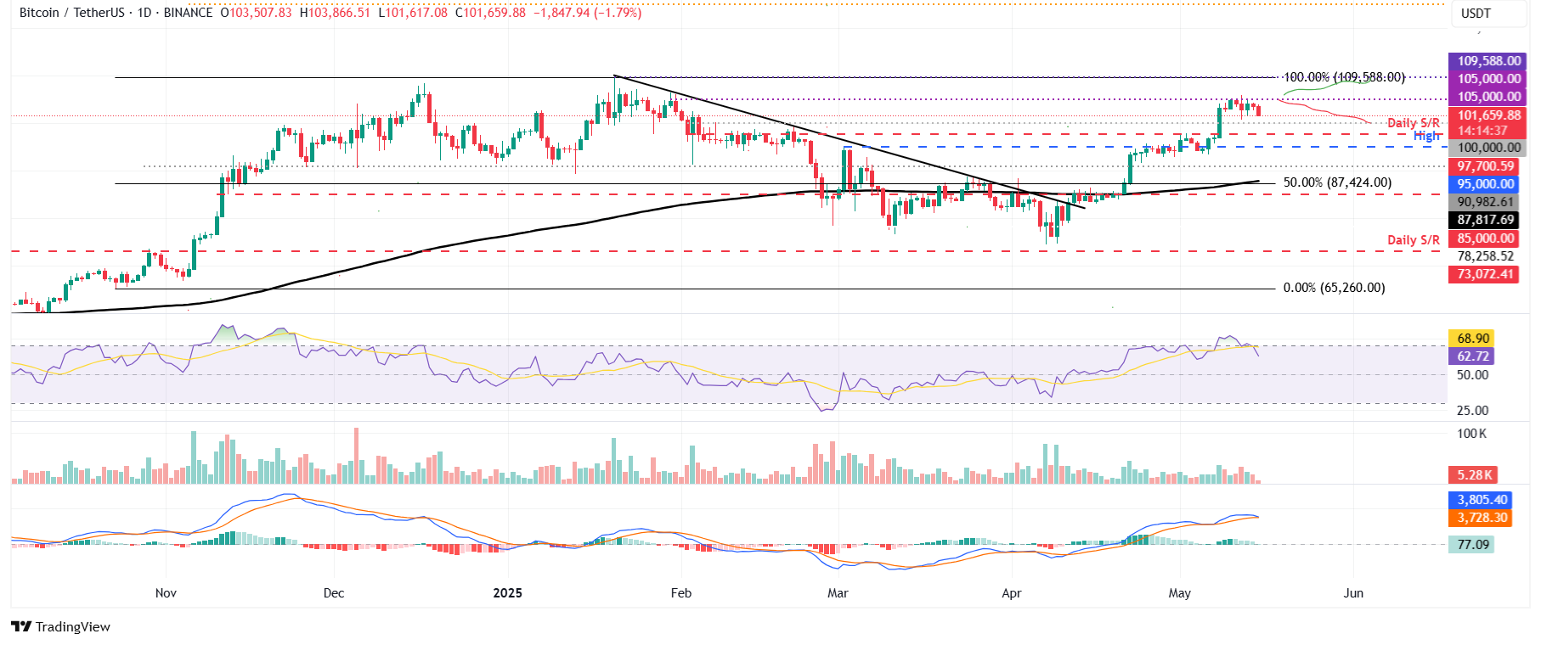The image size is (1541, 645).
Task: Select the red 73,072.41 price tag
Action: (1484, 274)
